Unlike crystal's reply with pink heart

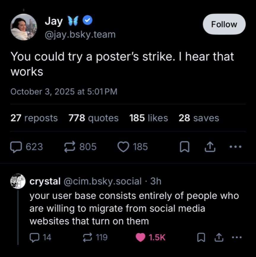[141, 237]
